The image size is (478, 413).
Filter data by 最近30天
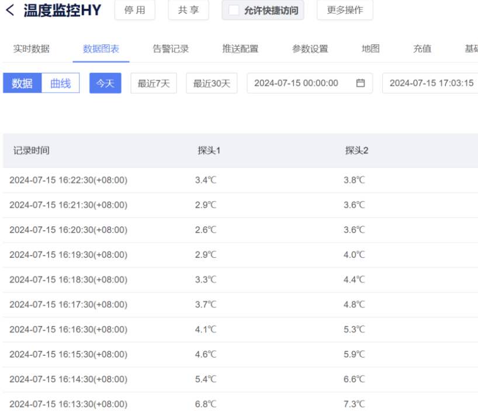[x=212, y=83]
